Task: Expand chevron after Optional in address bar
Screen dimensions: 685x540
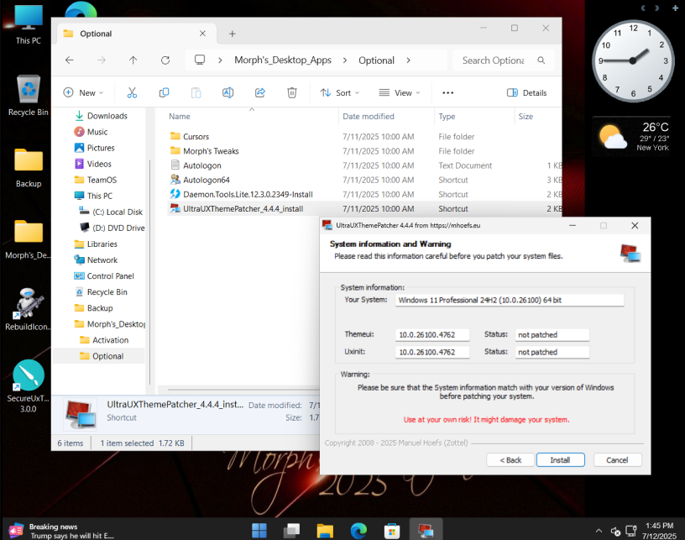Action: [x=408, y=60]
